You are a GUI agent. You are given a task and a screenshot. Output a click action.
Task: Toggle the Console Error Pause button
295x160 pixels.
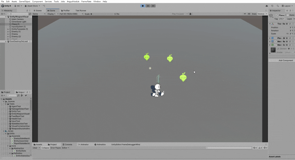point(56,148)
